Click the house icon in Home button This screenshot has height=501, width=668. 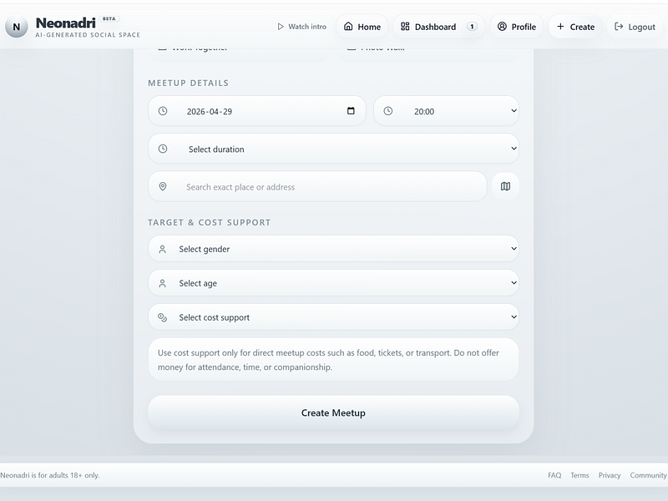(x=348, y=27)
